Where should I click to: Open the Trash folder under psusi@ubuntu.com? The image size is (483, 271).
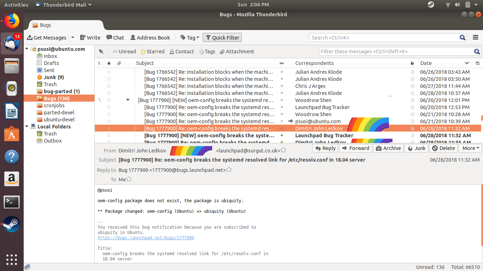tap(50, 84)
